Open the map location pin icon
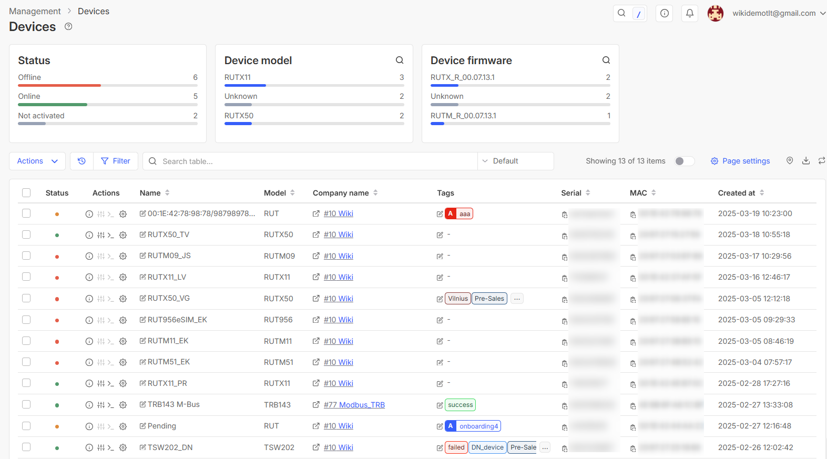 click(x=789, y=161)
